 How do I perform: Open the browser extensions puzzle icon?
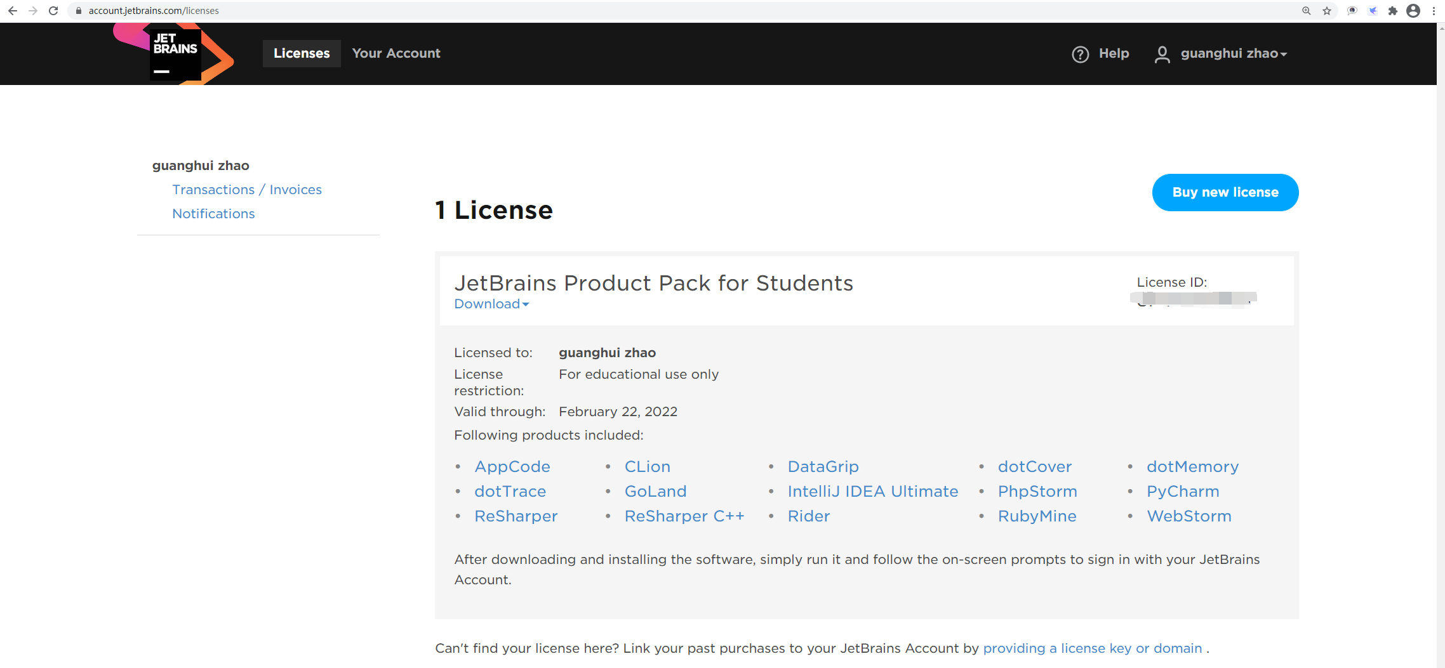pyautogui.click(x=1393, y=11)
